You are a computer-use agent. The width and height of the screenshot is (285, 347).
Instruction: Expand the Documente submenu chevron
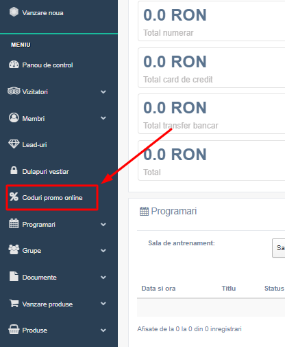(103, 278)
